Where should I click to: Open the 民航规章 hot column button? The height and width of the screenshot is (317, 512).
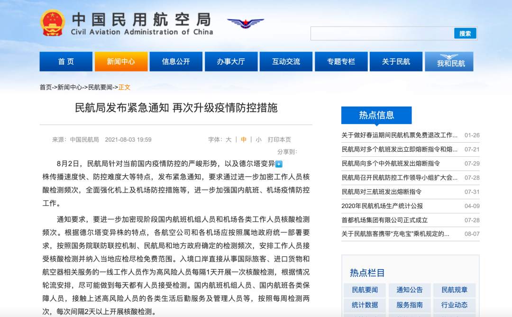pyautogui.click(x=454, y=290)
